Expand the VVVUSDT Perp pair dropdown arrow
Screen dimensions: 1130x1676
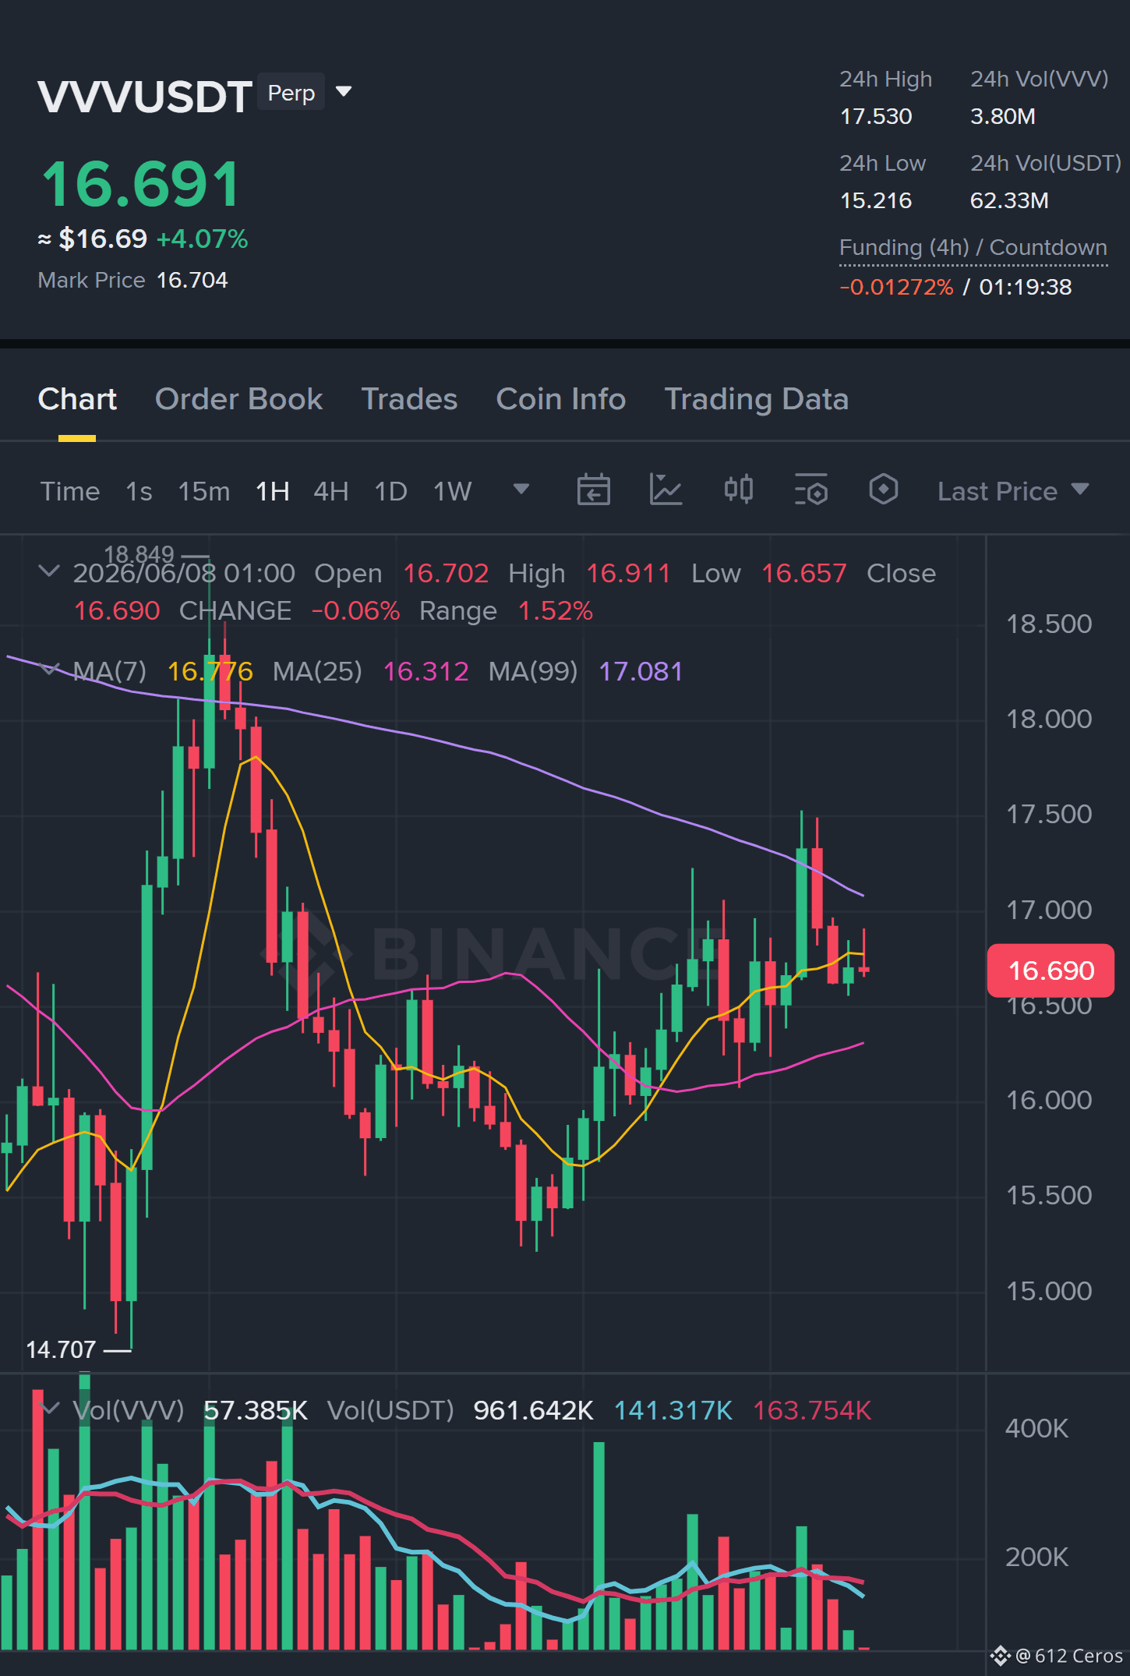coord(344,92)
